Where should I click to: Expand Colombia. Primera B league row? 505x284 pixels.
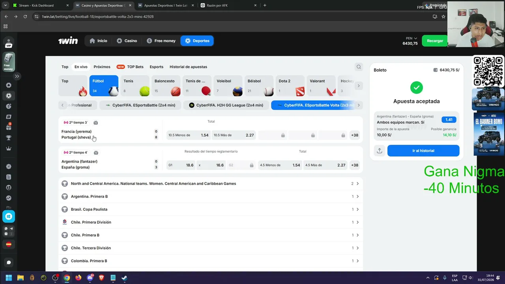[x=211, y=261]
